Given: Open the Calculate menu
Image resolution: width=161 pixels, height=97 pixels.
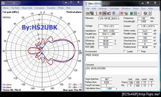Looking at the screenshot, I should tap(114, 9).
